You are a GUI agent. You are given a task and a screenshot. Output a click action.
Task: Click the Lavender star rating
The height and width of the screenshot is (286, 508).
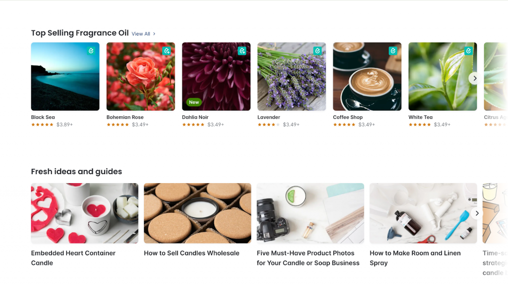[x=268, y=125]
